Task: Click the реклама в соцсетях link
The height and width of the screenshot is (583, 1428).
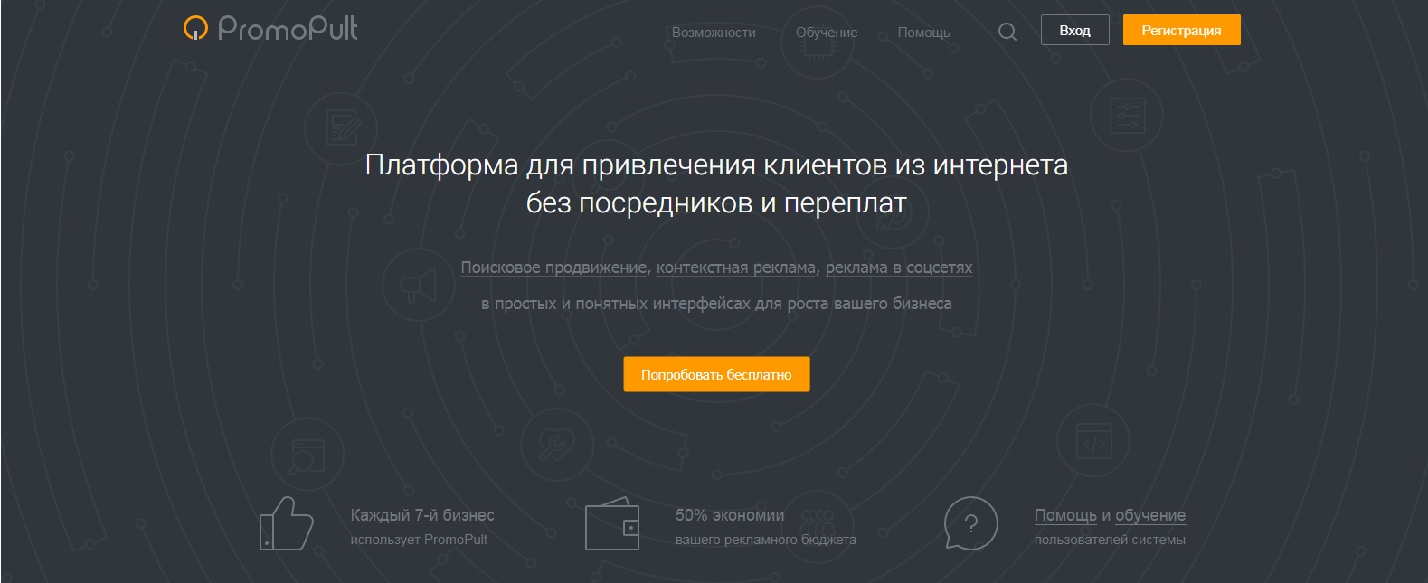Action: (898, 268)
